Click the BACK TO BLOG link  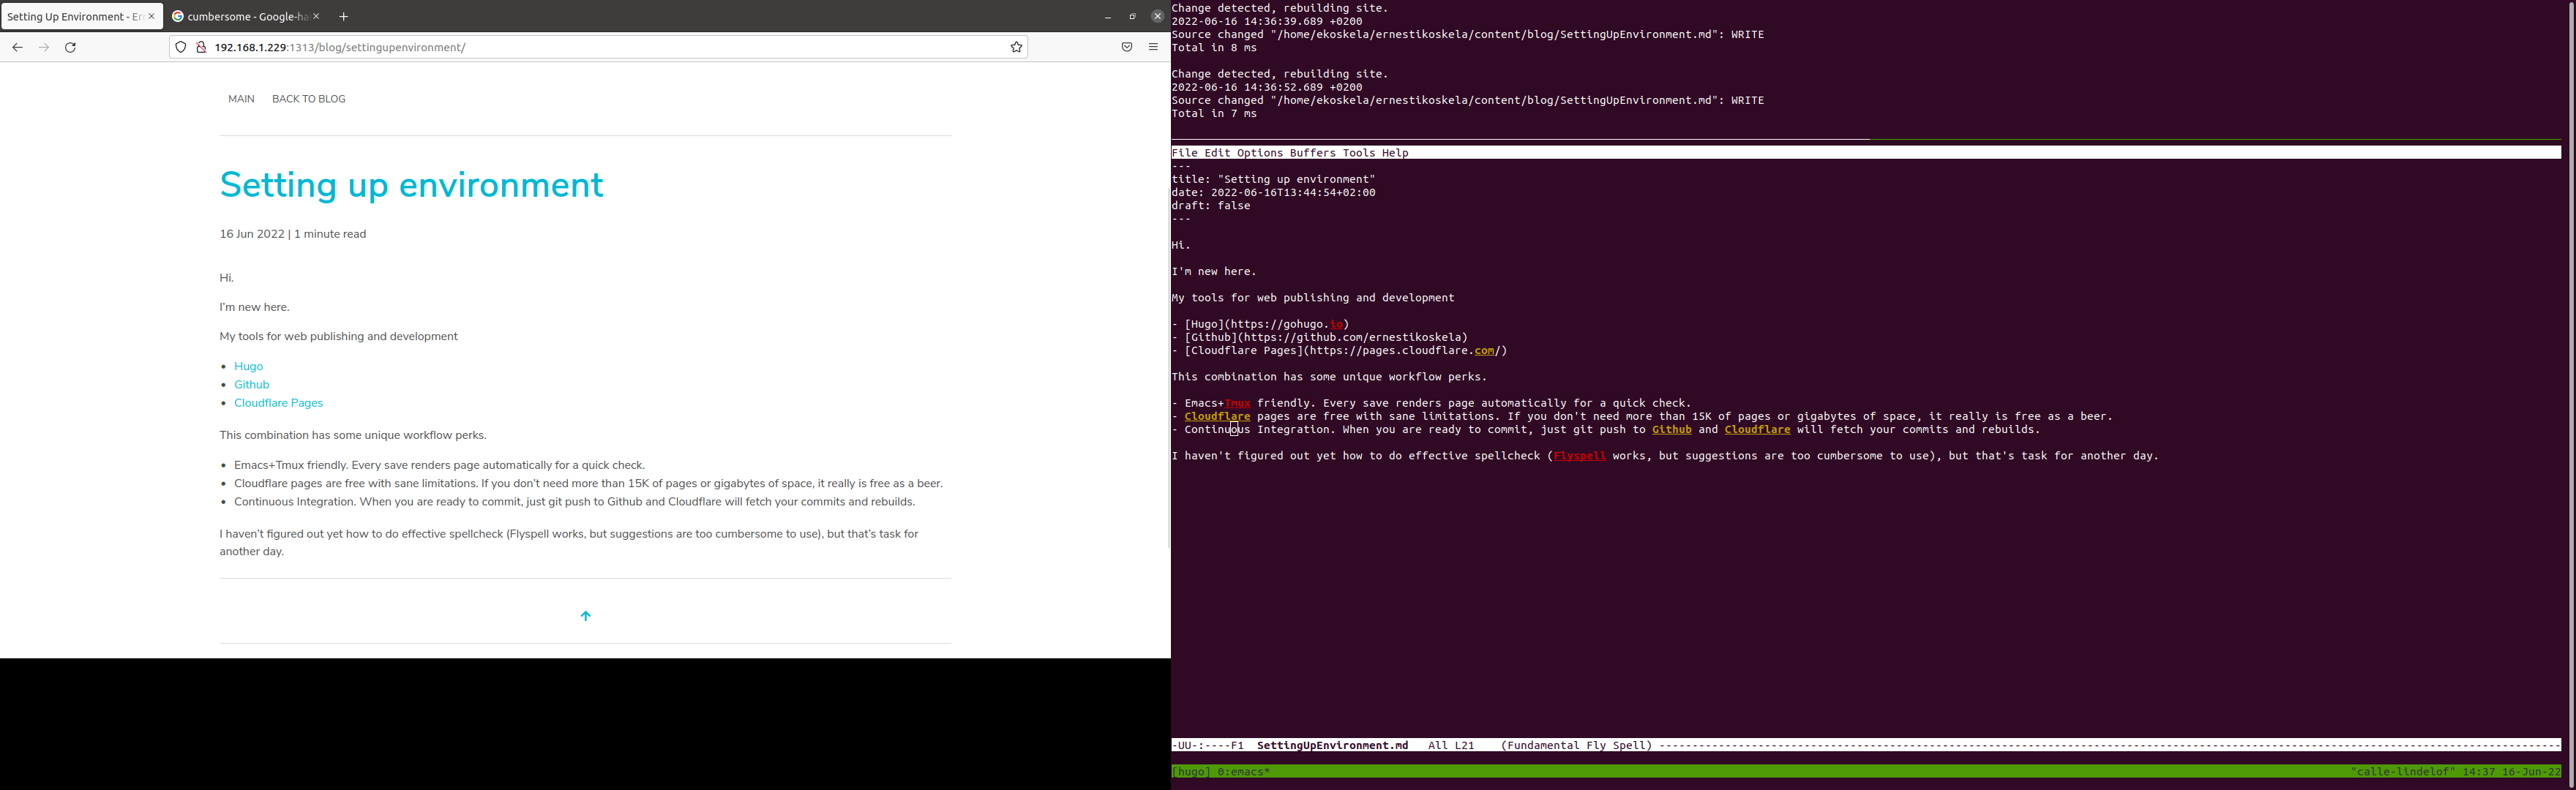pyautogui.click(x=309, y=99)
